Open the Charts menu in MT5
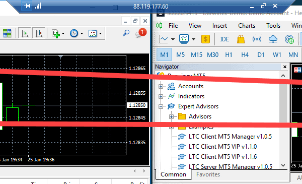 click(x=247, y=26)
